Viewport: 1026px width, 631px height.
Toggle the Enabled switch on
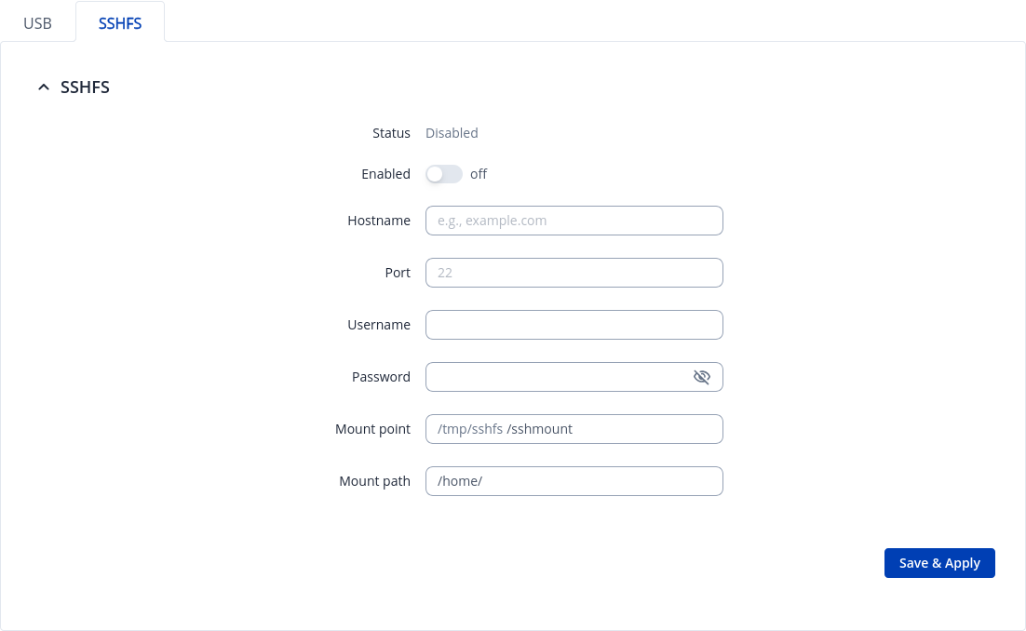(444, 174)
